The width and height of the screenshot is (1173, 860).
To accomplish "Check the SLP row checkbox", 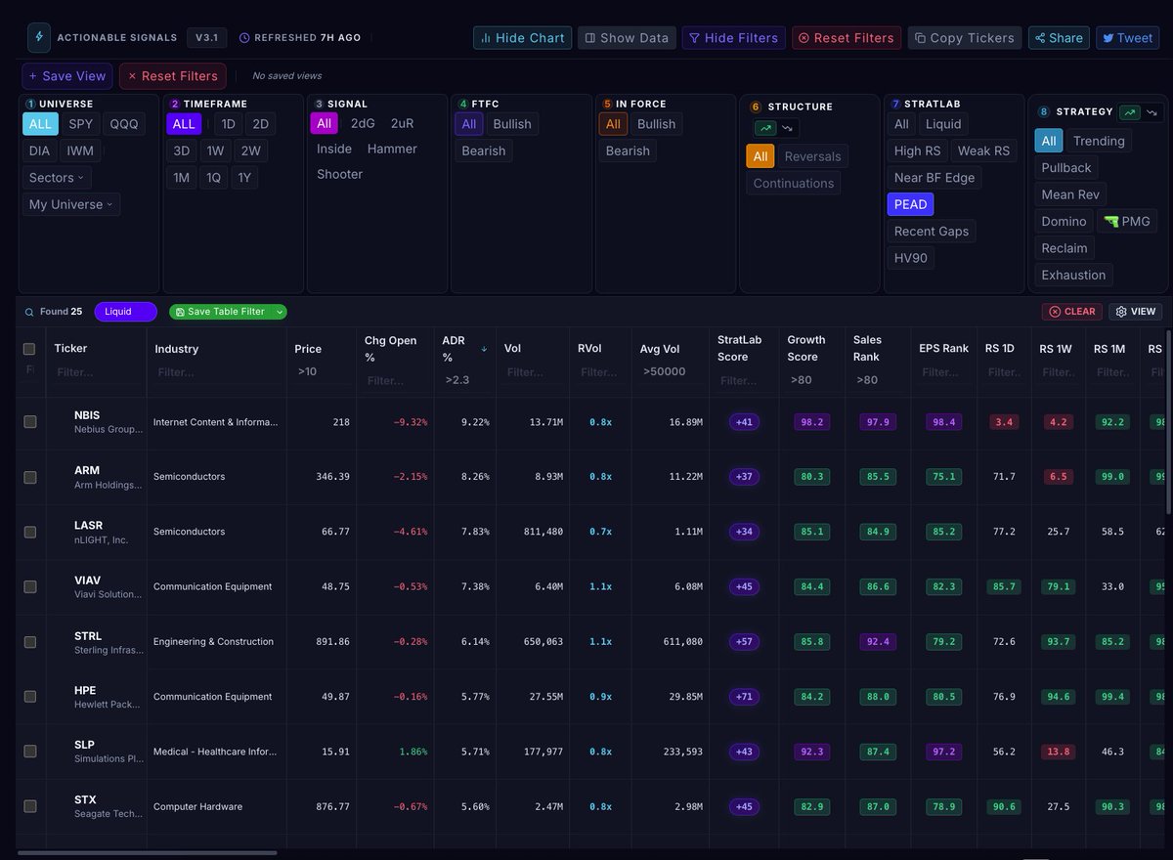I will [30, 752].
